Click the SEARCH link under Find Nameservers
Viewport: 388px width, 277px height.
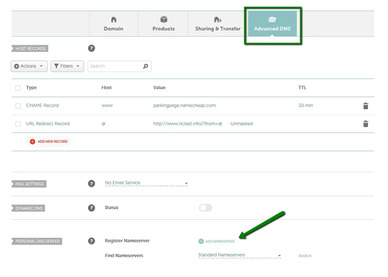pyautogui.click(x=304, y=256)
